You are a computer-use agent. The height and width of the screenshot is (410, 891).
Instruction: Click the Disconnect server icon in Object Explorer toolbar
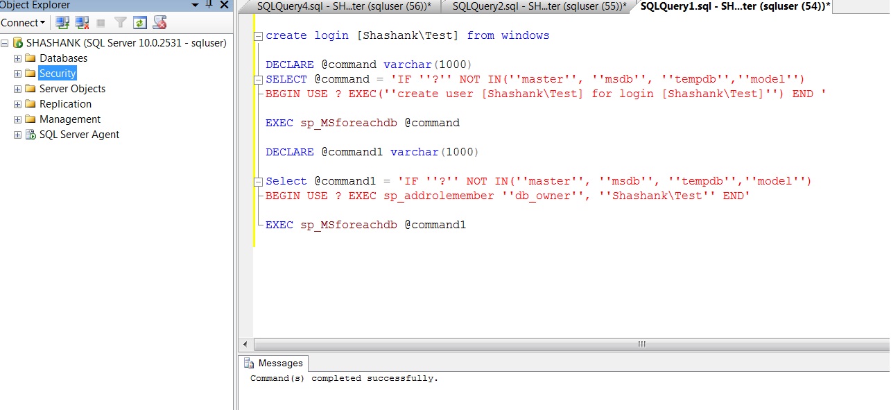(81, 22)
